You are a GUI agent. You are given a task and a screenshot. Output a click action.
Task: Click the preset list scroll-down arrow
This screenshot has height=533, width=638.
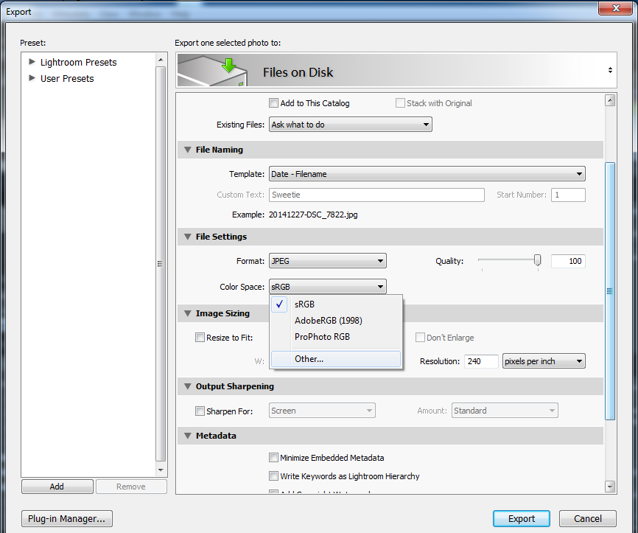[161, 470]
